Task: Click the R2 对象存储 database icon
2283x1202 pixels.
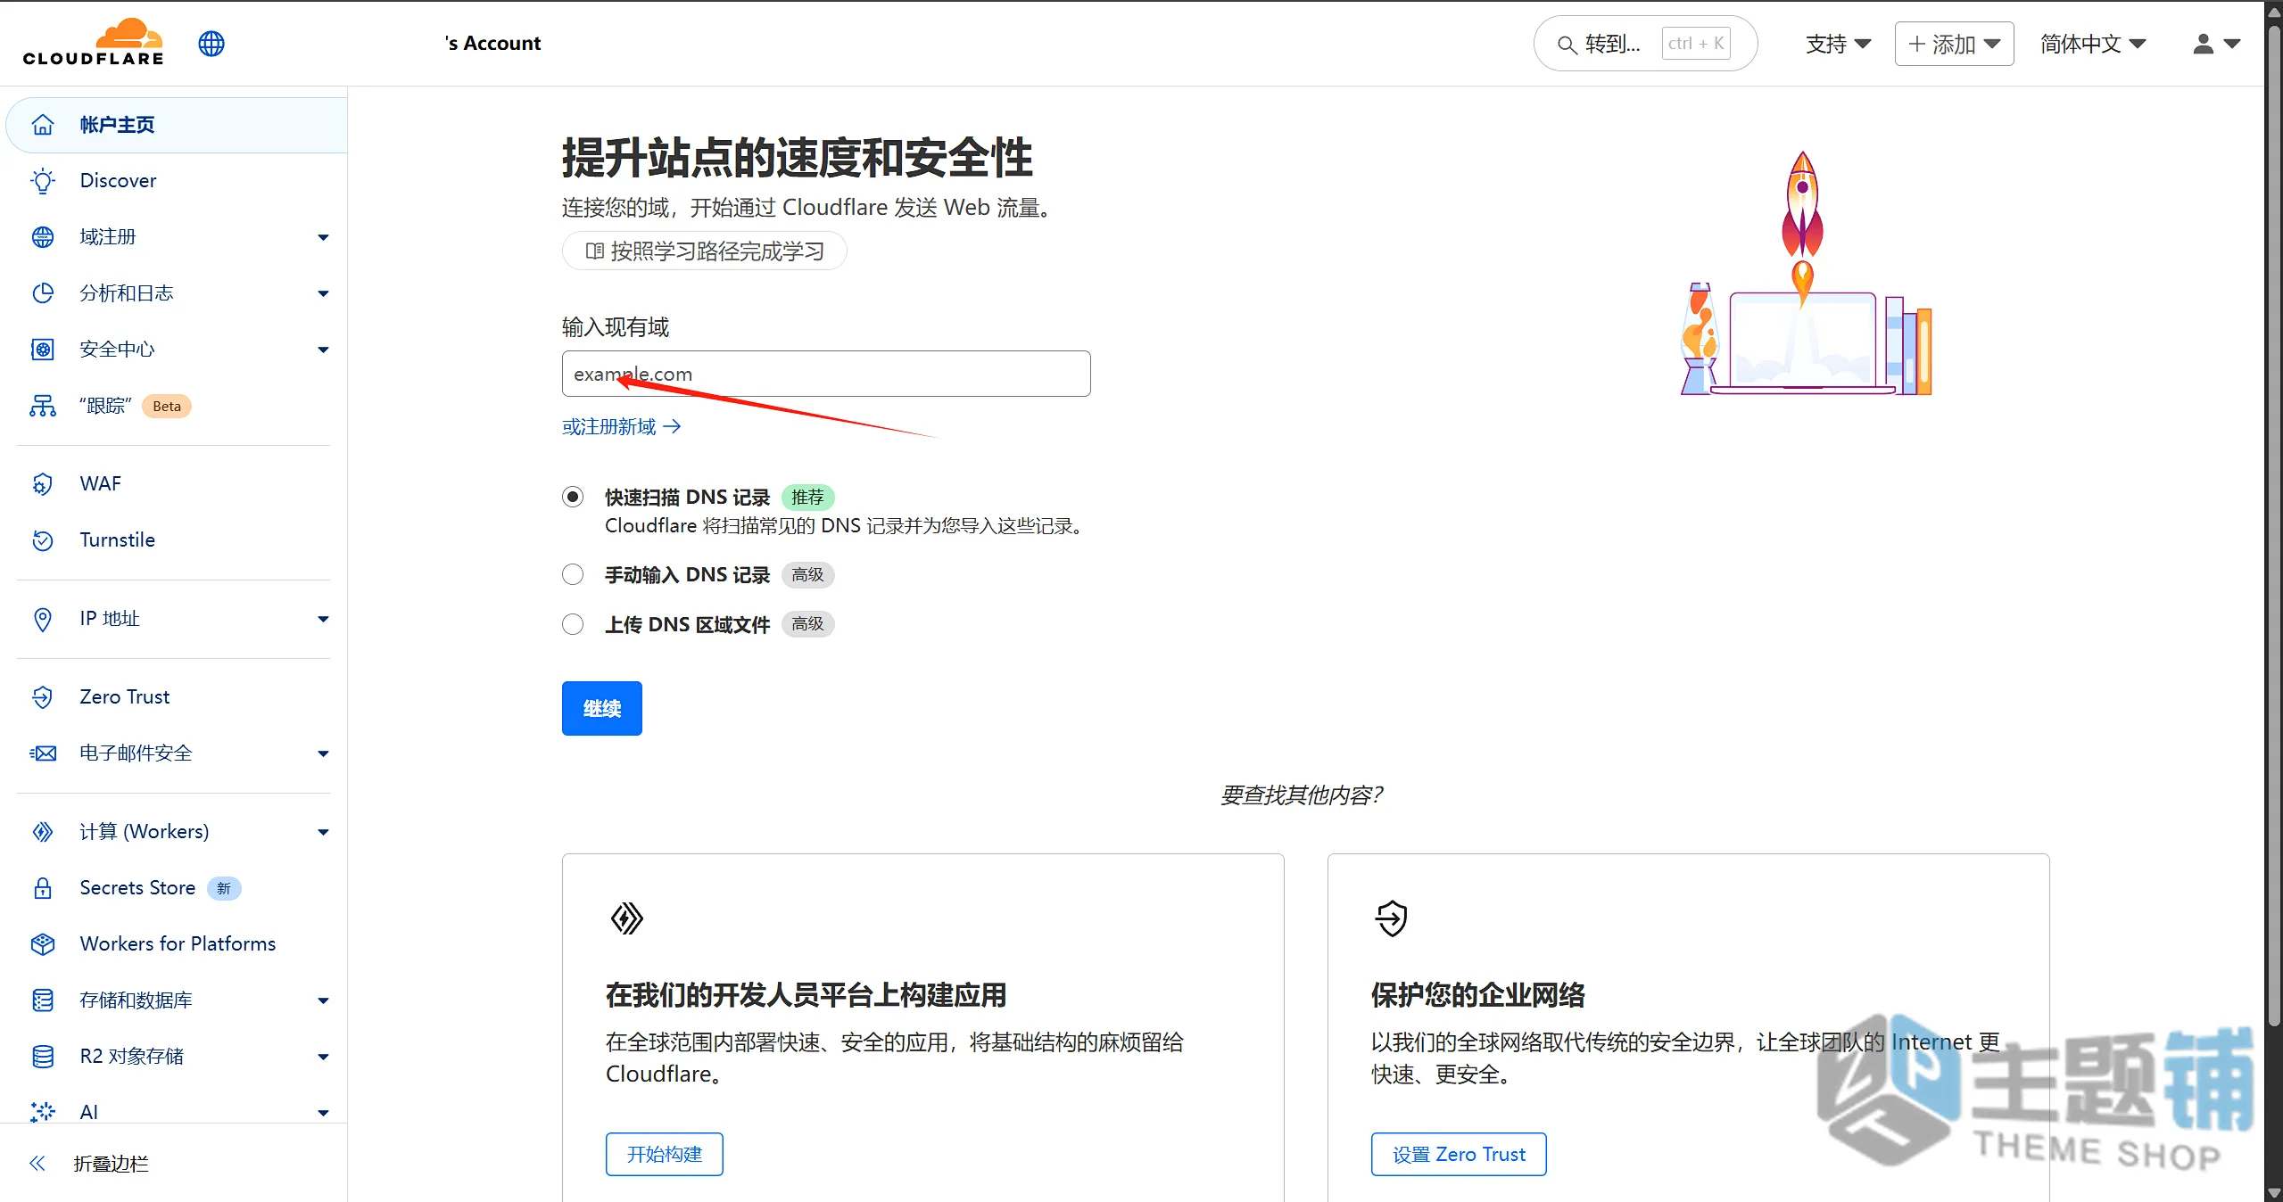Action: pyautogui.click(x=43, y=1057)
